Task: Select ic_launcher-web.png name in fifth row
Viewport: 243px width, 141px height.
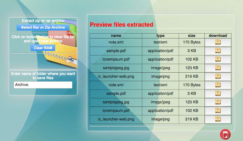Action: pyautogui.click(x=116, y=77)
